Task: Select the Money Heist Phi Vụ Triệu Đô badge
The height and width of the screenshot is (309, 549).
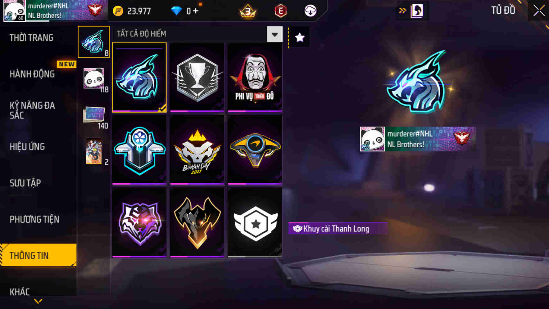Action: (x=255, y=78)
